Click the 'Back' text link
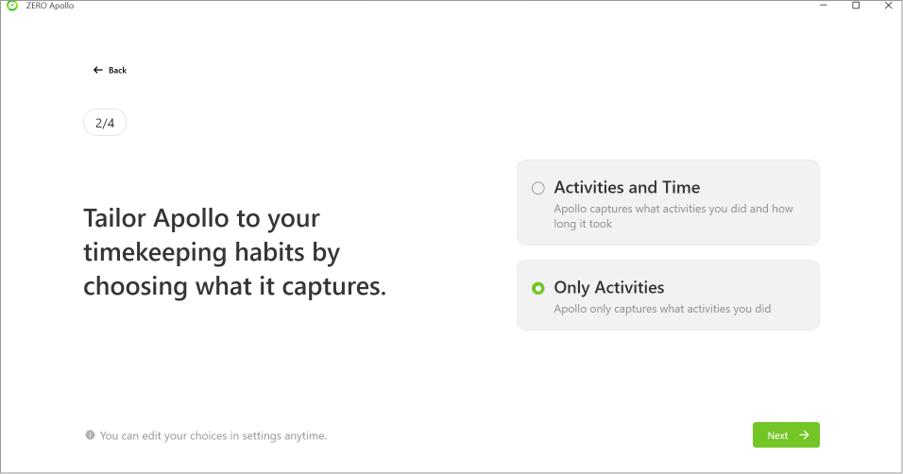 (117, 71)
